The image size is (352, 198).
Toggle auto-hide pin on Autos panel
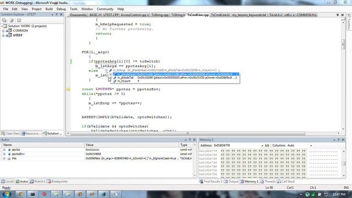pyautogui.click(x=190, y=140)
